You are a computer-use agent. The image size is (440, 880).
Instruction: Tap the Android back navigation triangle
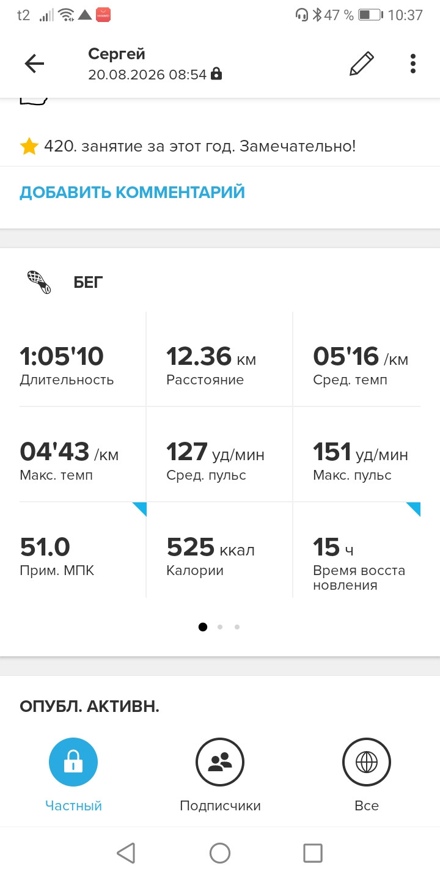pos(126,853)
